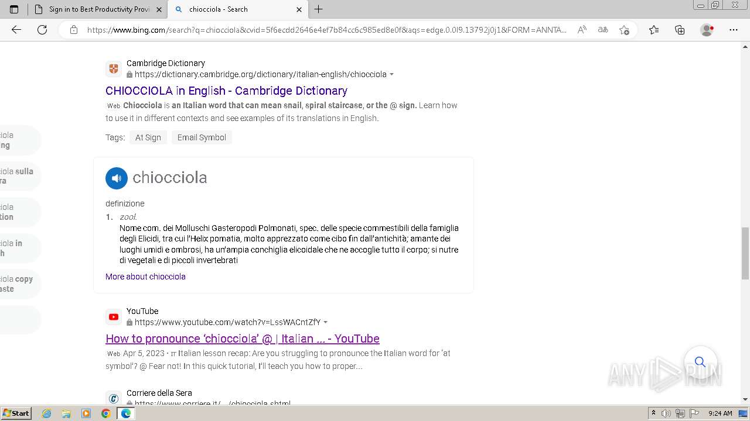Expand Cambridge Dictionary URL dropdown arrow
Image resolution: width=750 pixels, height=421 pixels.
tap(391, 74)
